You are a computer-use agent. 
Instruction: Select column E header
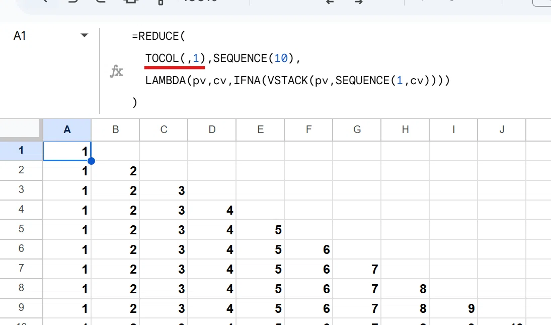[x=260, y=130]
